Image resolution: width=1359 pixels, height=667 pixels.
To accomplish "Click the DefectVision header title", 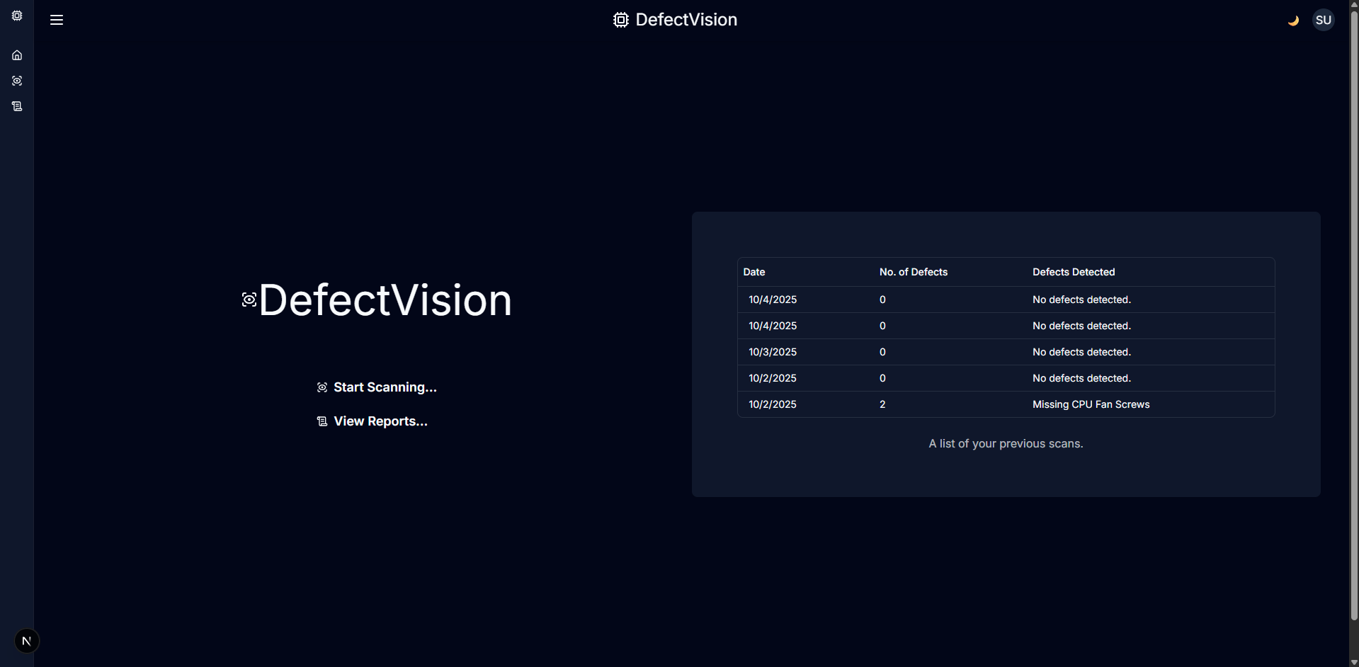I will point(686,20).
